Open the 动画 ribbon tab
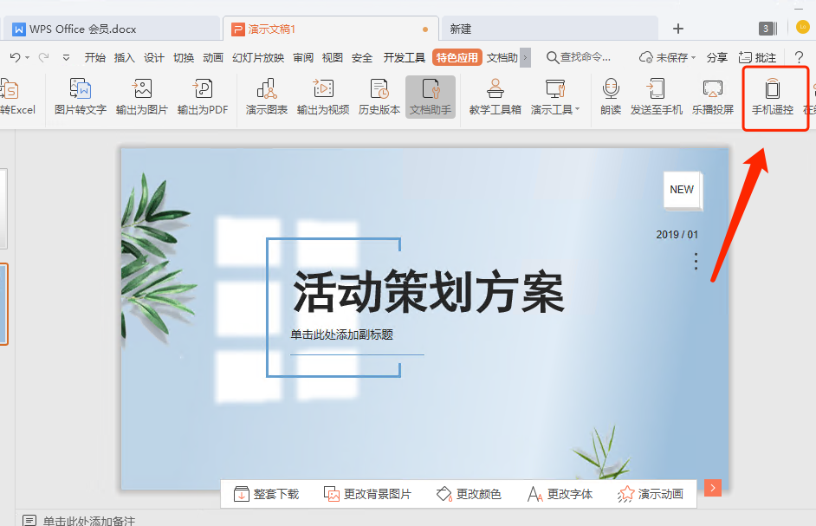The height and width of the screenshot is (526, 816). tap(212, 57)
